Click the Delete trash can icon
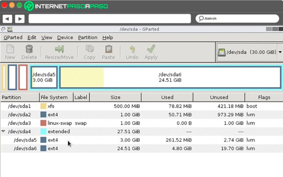The height and width of the screenshot is (177, 283). [x=29, y=49]
